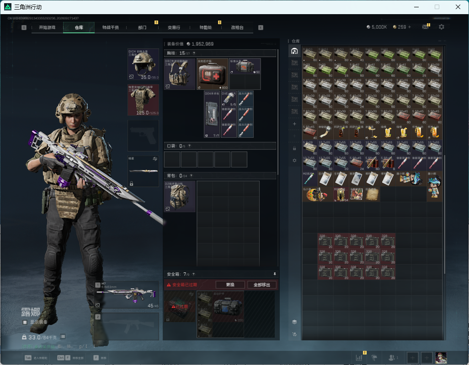Open the 特勤处 tab

[x=206, y=27]
